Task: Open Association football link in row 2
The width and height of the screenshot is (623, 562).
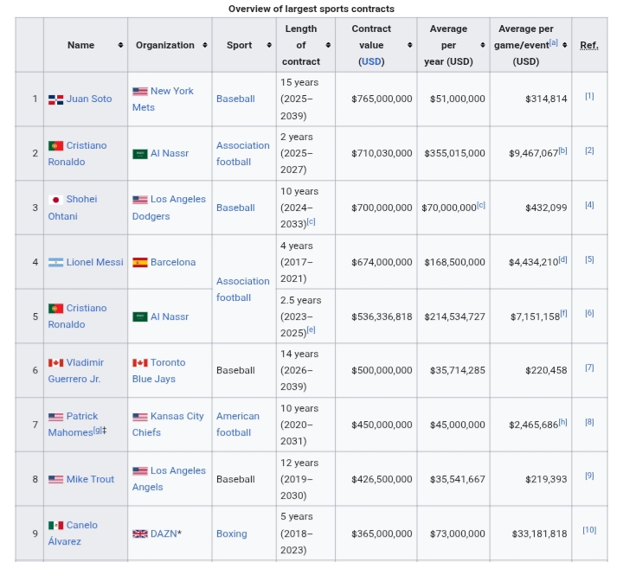Action: pyautogui.click(x=243, y=154)
